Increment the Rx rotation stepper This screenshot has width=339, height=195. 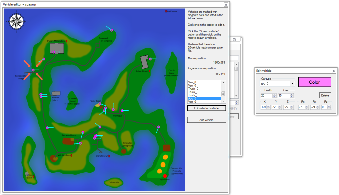306,106
